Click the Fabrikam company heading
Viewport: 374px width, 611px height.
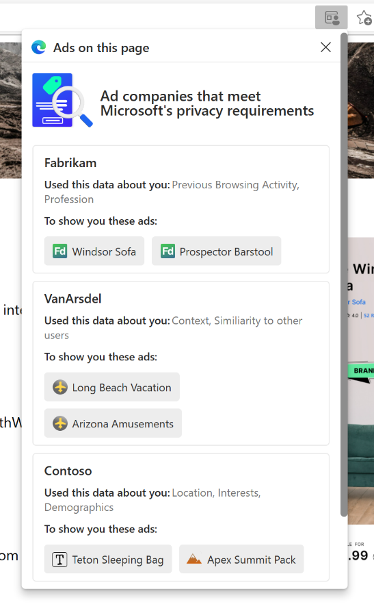[70, 163]
